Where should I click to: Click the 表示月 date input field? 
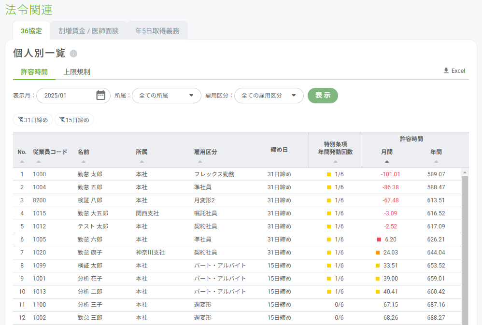pos(73,96)
